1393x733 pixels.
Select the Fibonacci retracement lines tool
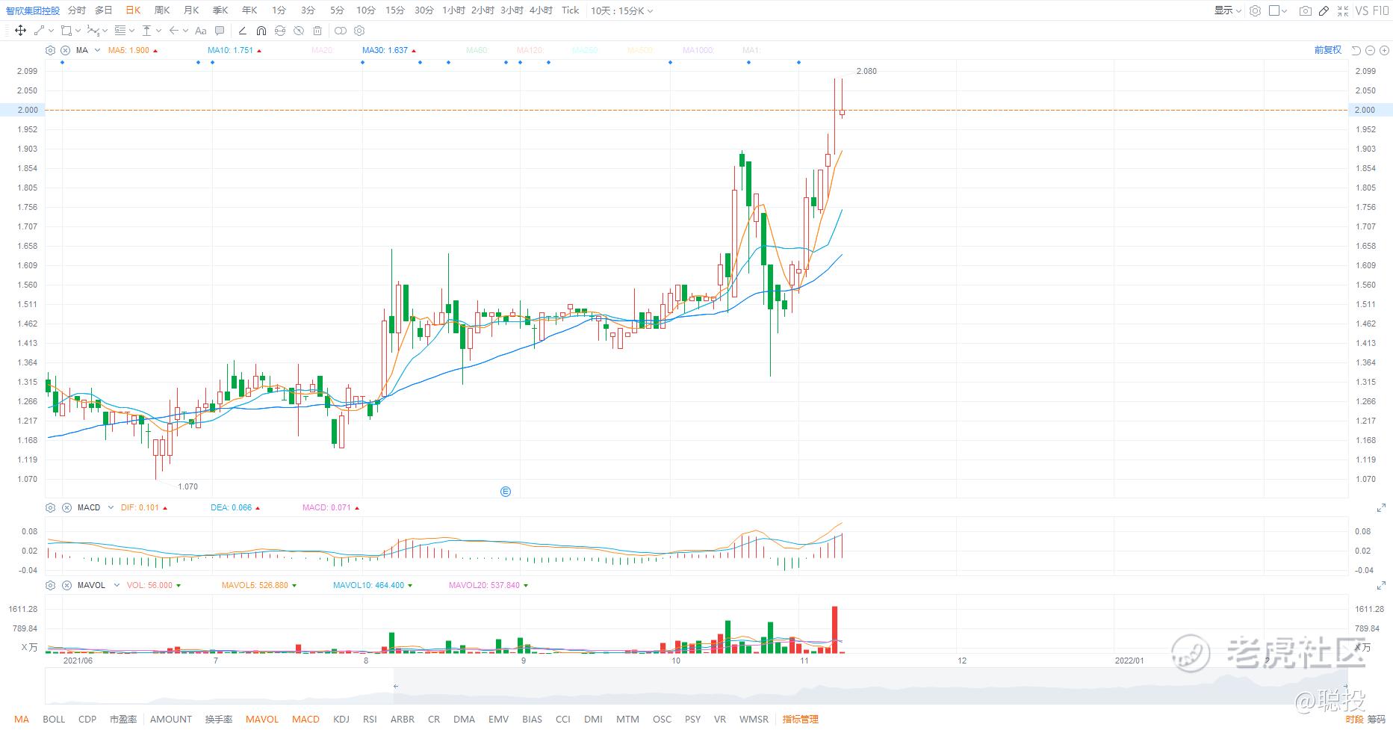tap(120, 31)
